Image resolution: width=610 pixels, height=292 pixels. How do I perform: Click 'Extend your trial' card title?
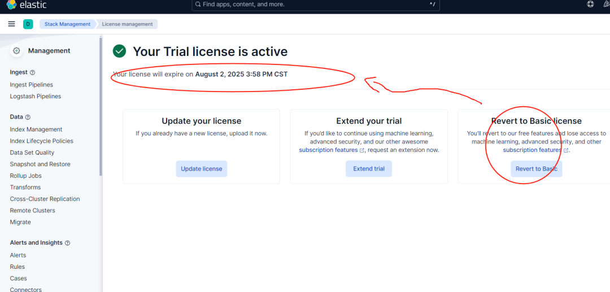(x=369, y=121)
